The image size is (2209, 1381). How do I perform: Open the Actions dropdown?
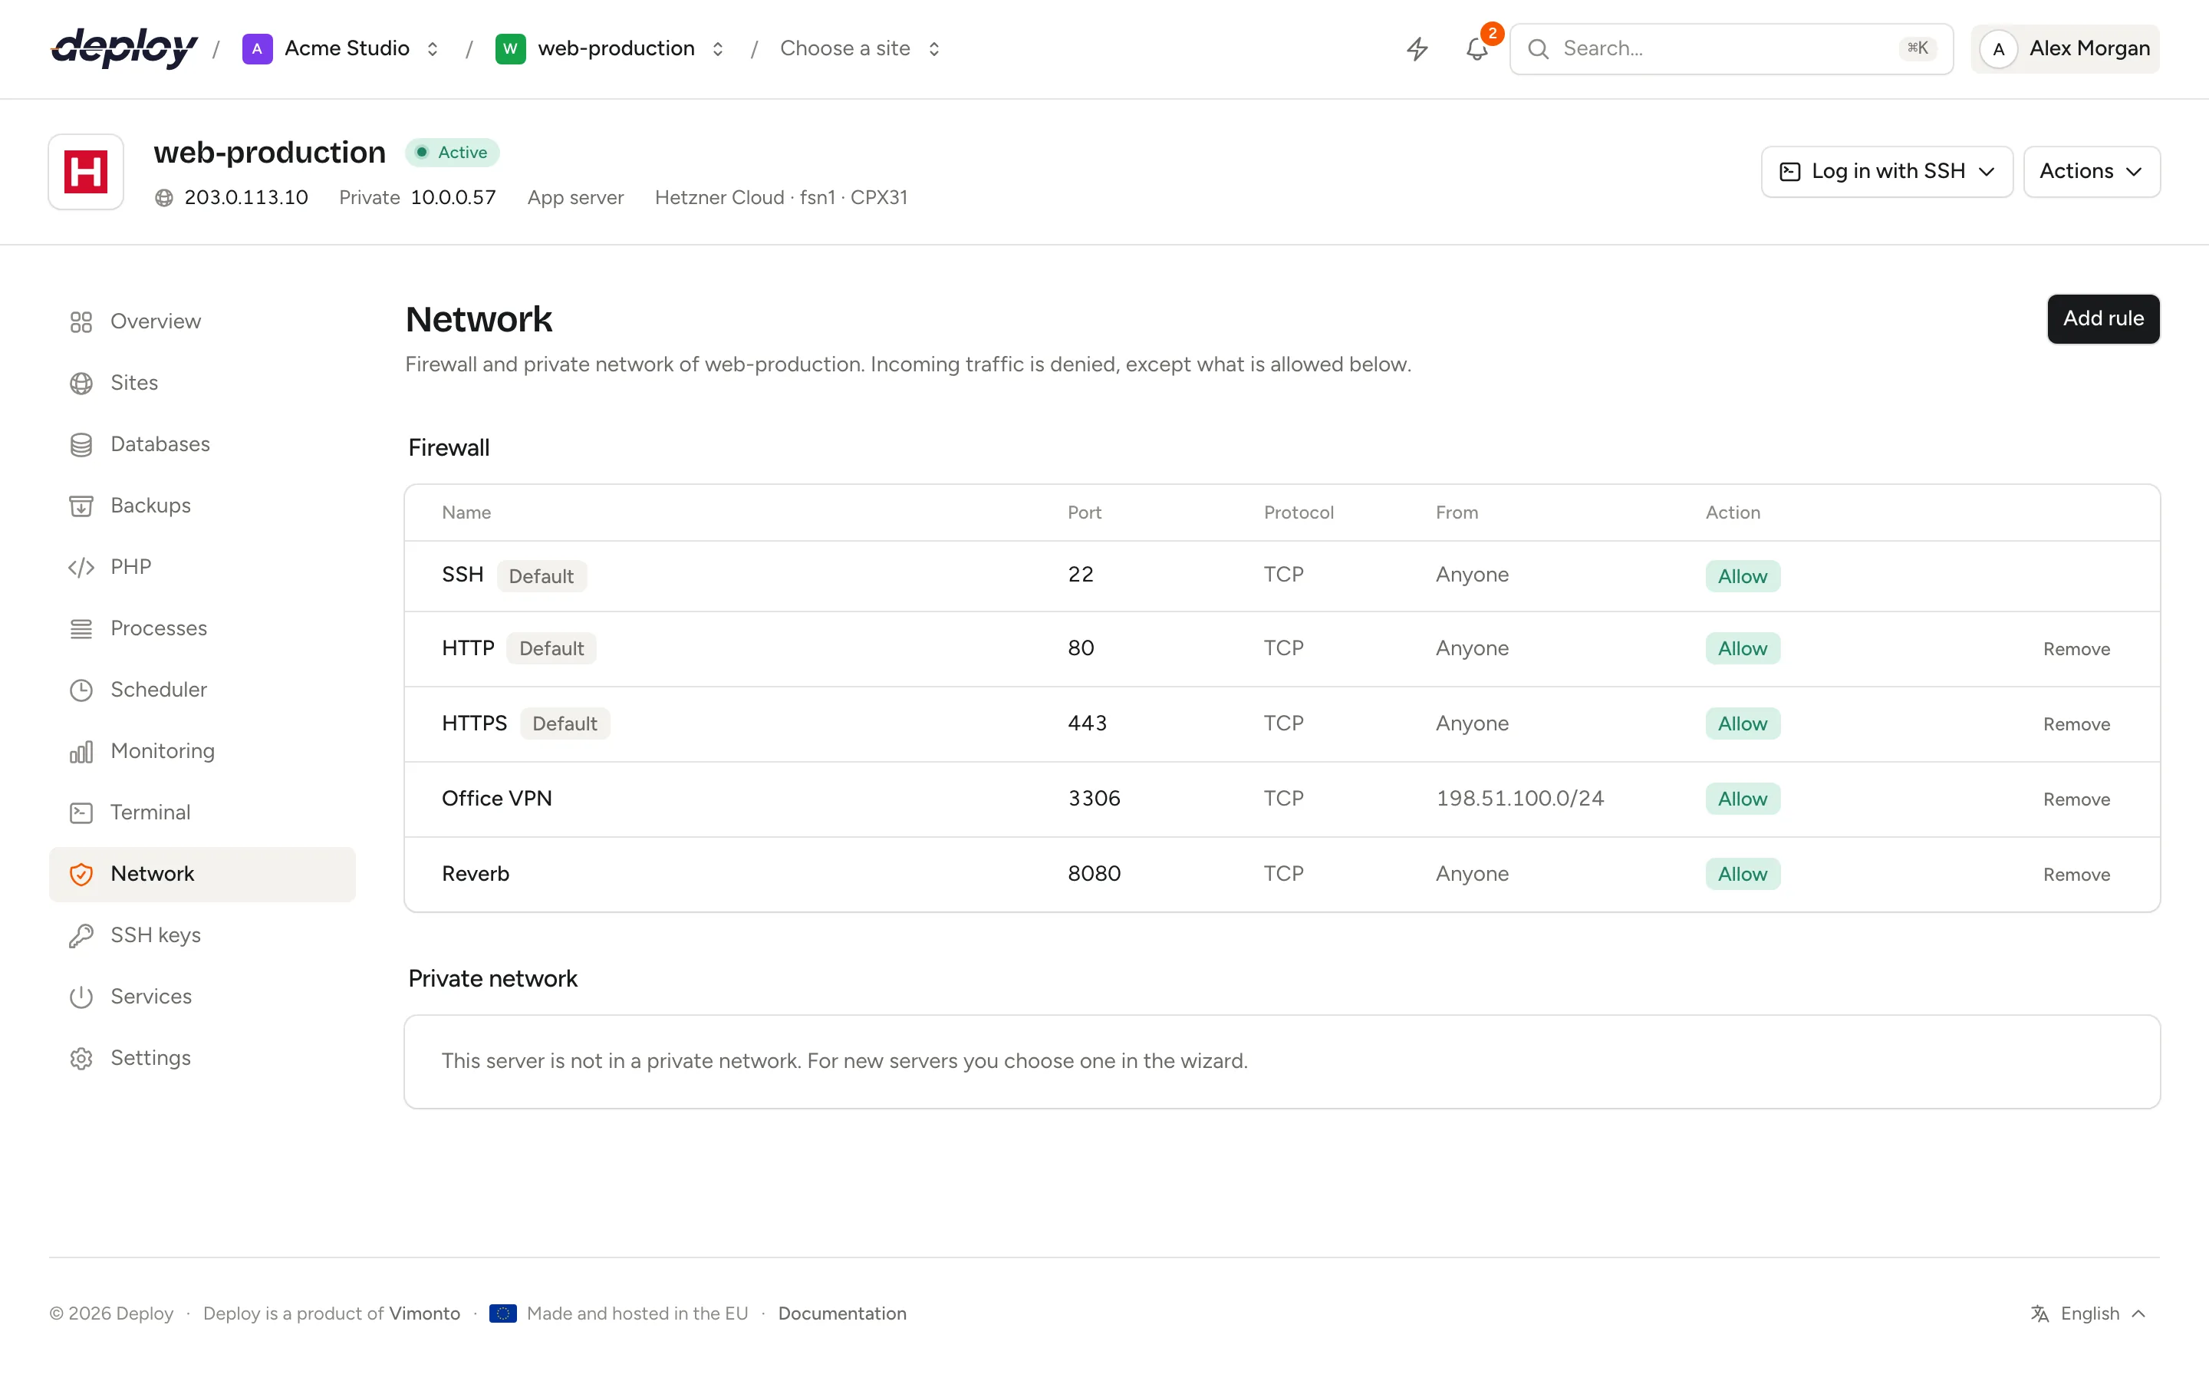click(2091, 172)
